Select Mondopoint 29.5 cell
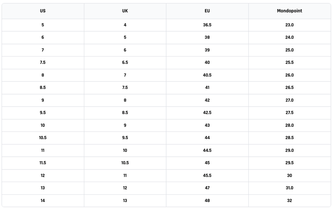 click(289, 163)
